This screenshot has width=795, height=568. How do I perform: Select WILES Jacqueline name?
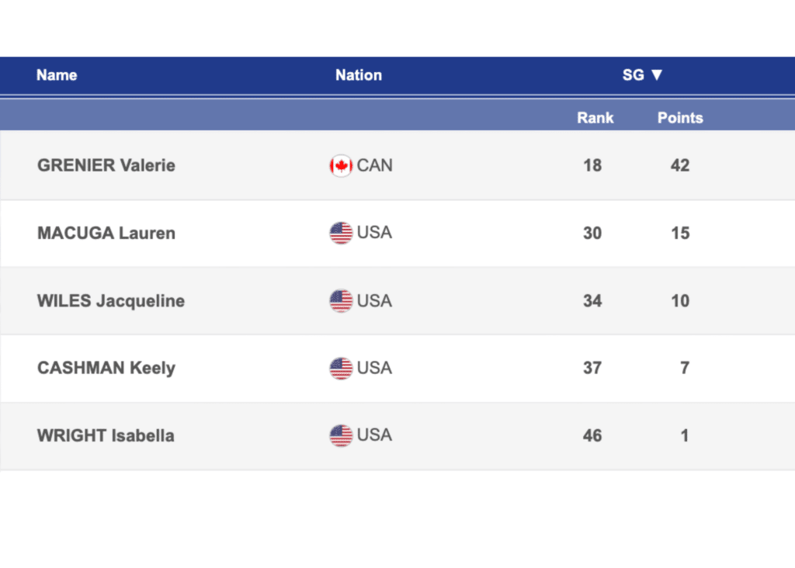click(111, 300)
